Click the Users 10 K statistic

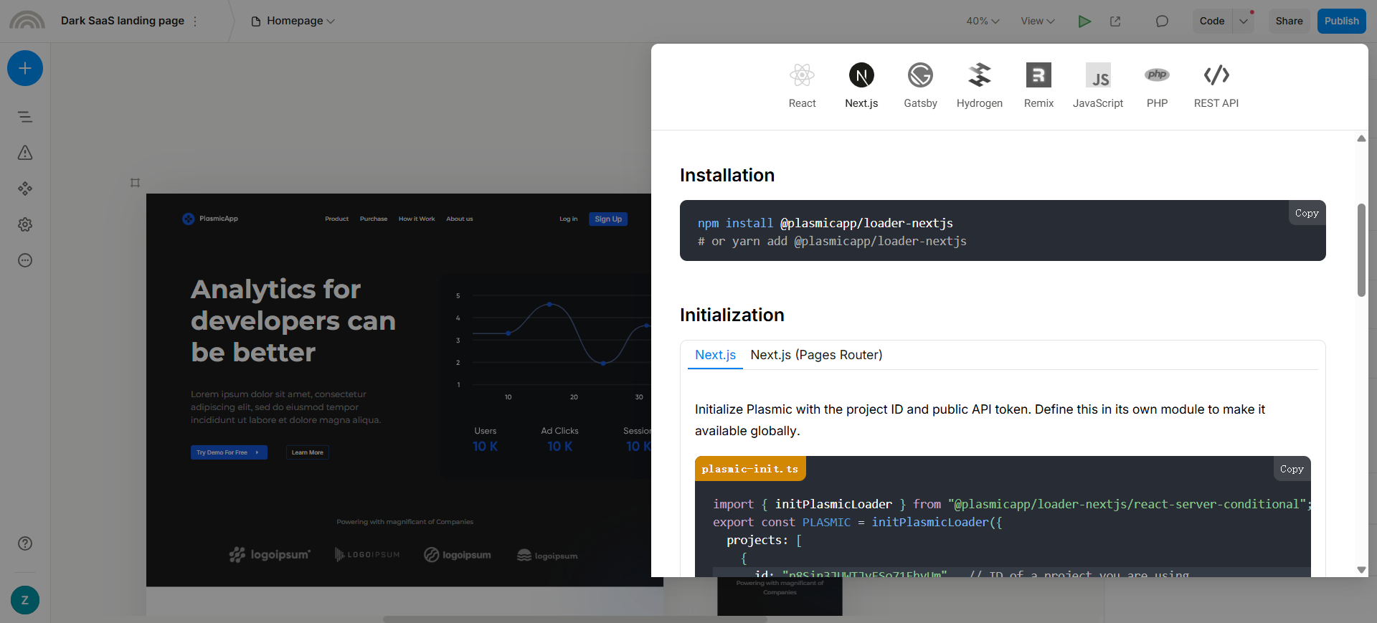[485, 439]
